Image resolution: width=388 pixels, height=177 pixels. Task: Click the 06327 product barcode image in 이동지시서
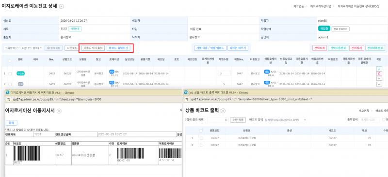click(27, 154)
